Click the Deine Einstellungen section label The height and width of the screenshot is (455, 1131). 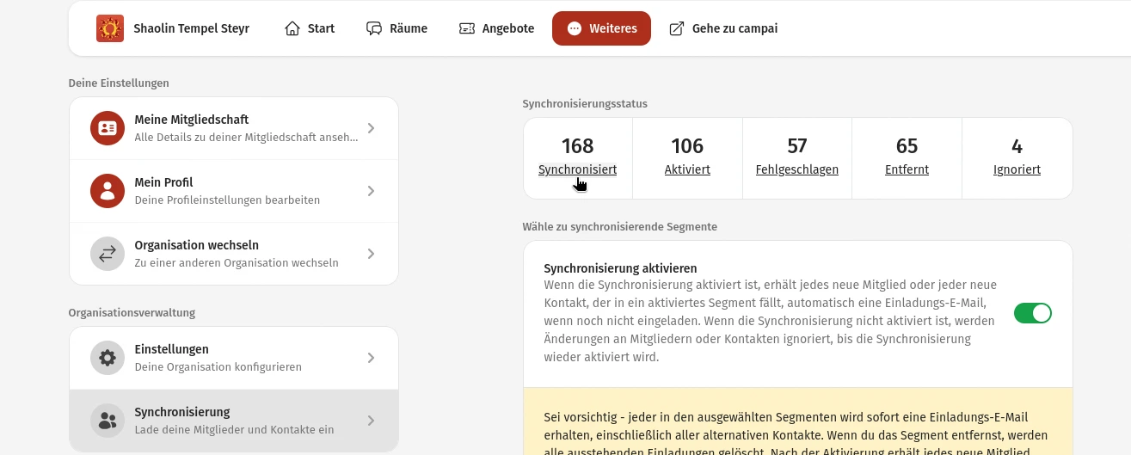(x=119, y=83)
